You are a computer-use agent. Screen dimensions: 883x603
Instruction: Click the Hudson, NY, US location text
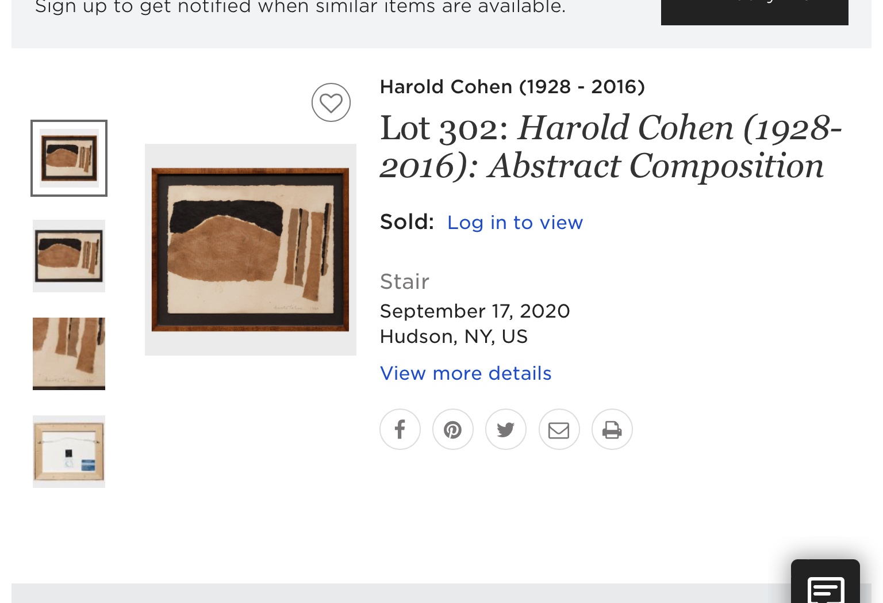point(454,337)
